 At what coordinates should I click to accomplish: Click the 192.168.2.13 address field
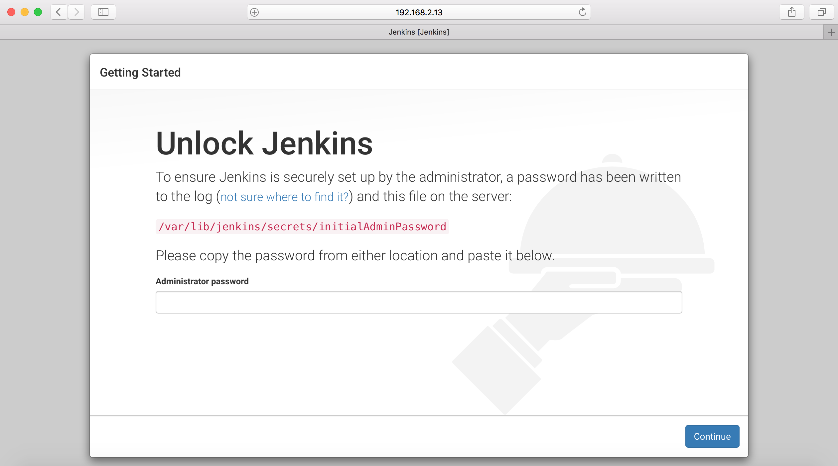(419, 12)
